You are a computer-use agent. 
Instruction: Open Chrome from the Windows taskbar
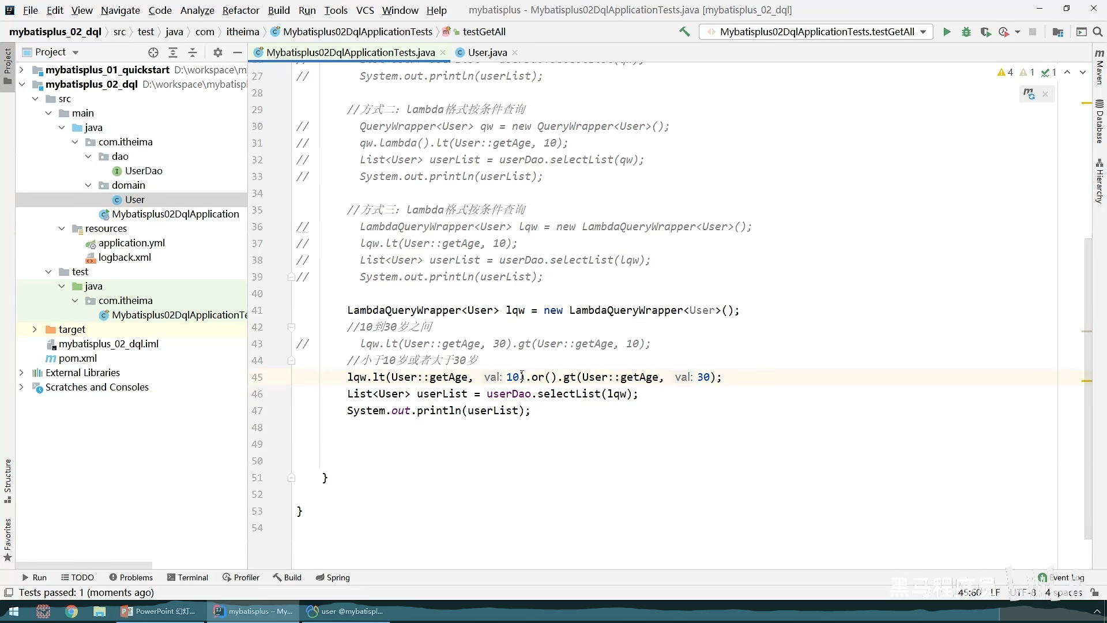(71, 611)
